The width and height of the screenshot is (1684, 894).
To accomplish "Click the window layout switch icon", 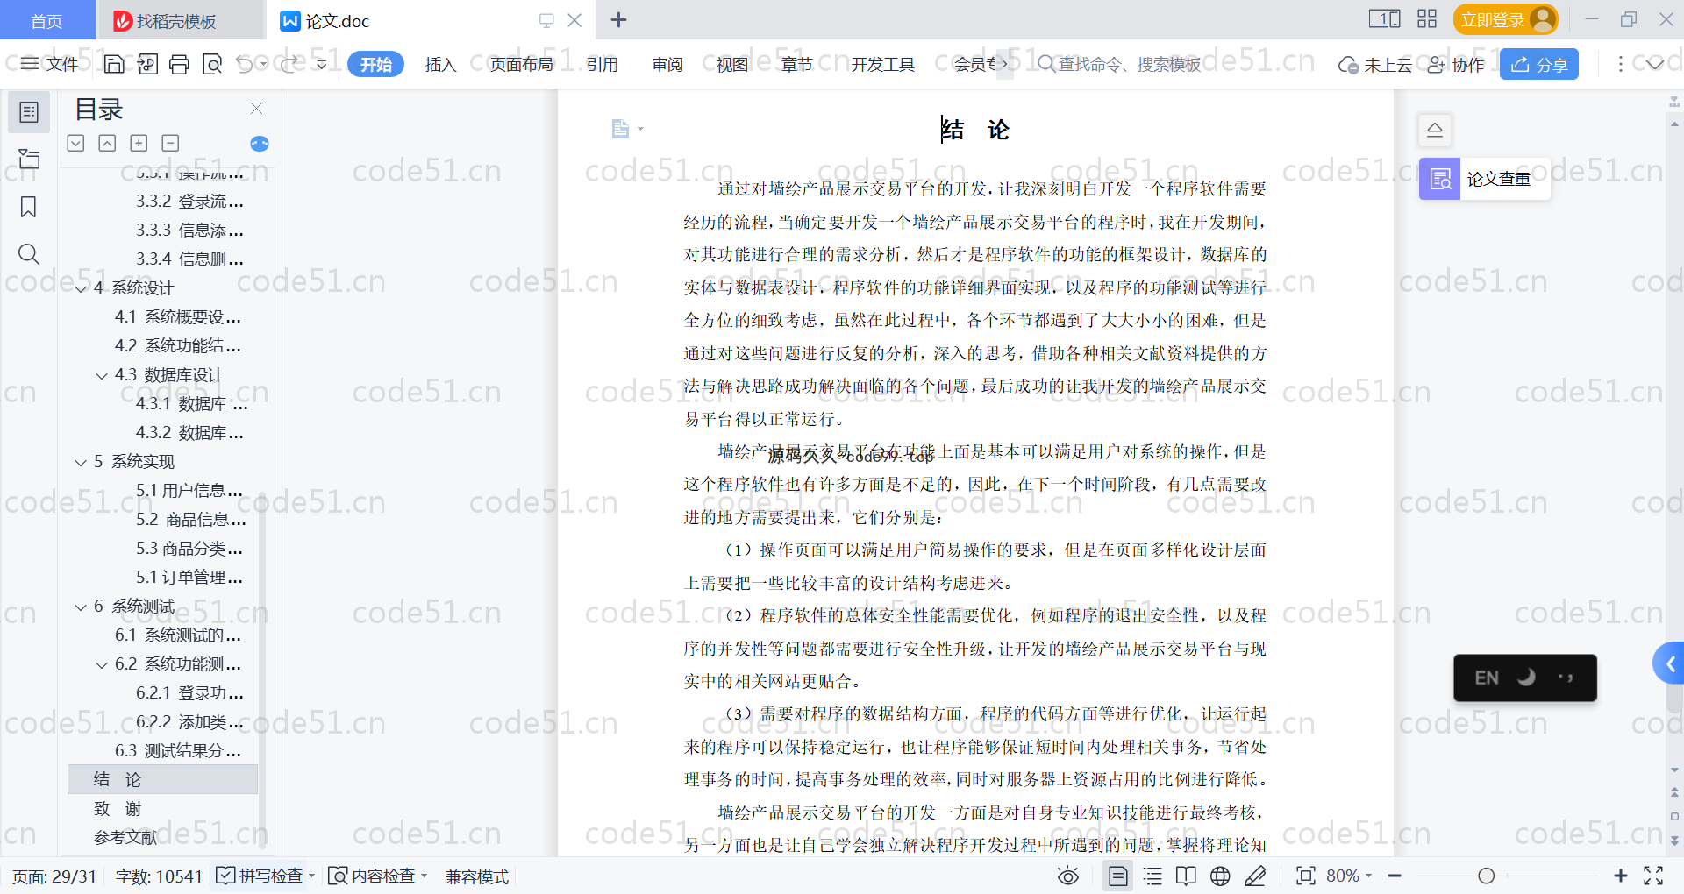I will pos(1384,19).
